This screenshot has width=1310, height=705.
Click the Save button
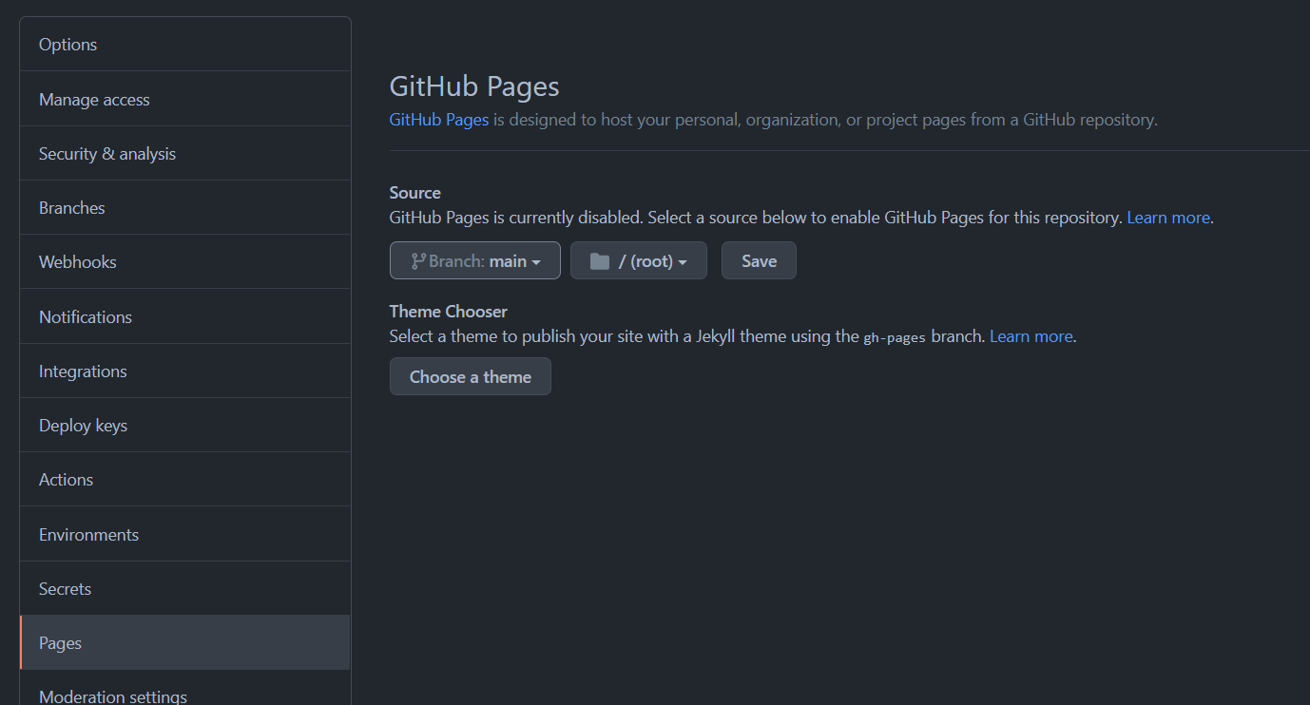tap(759, 260)
